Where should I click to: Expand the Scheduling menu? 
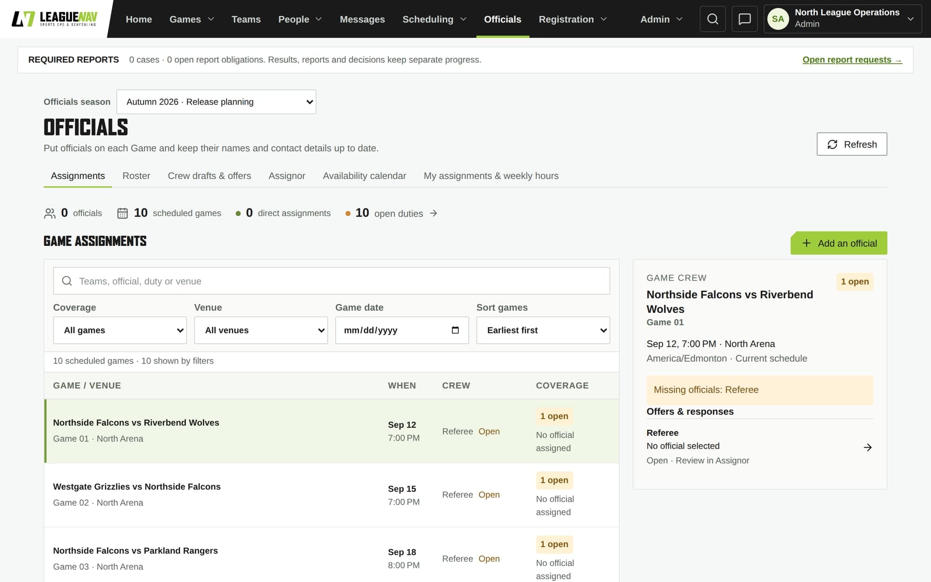coord(434,19)
